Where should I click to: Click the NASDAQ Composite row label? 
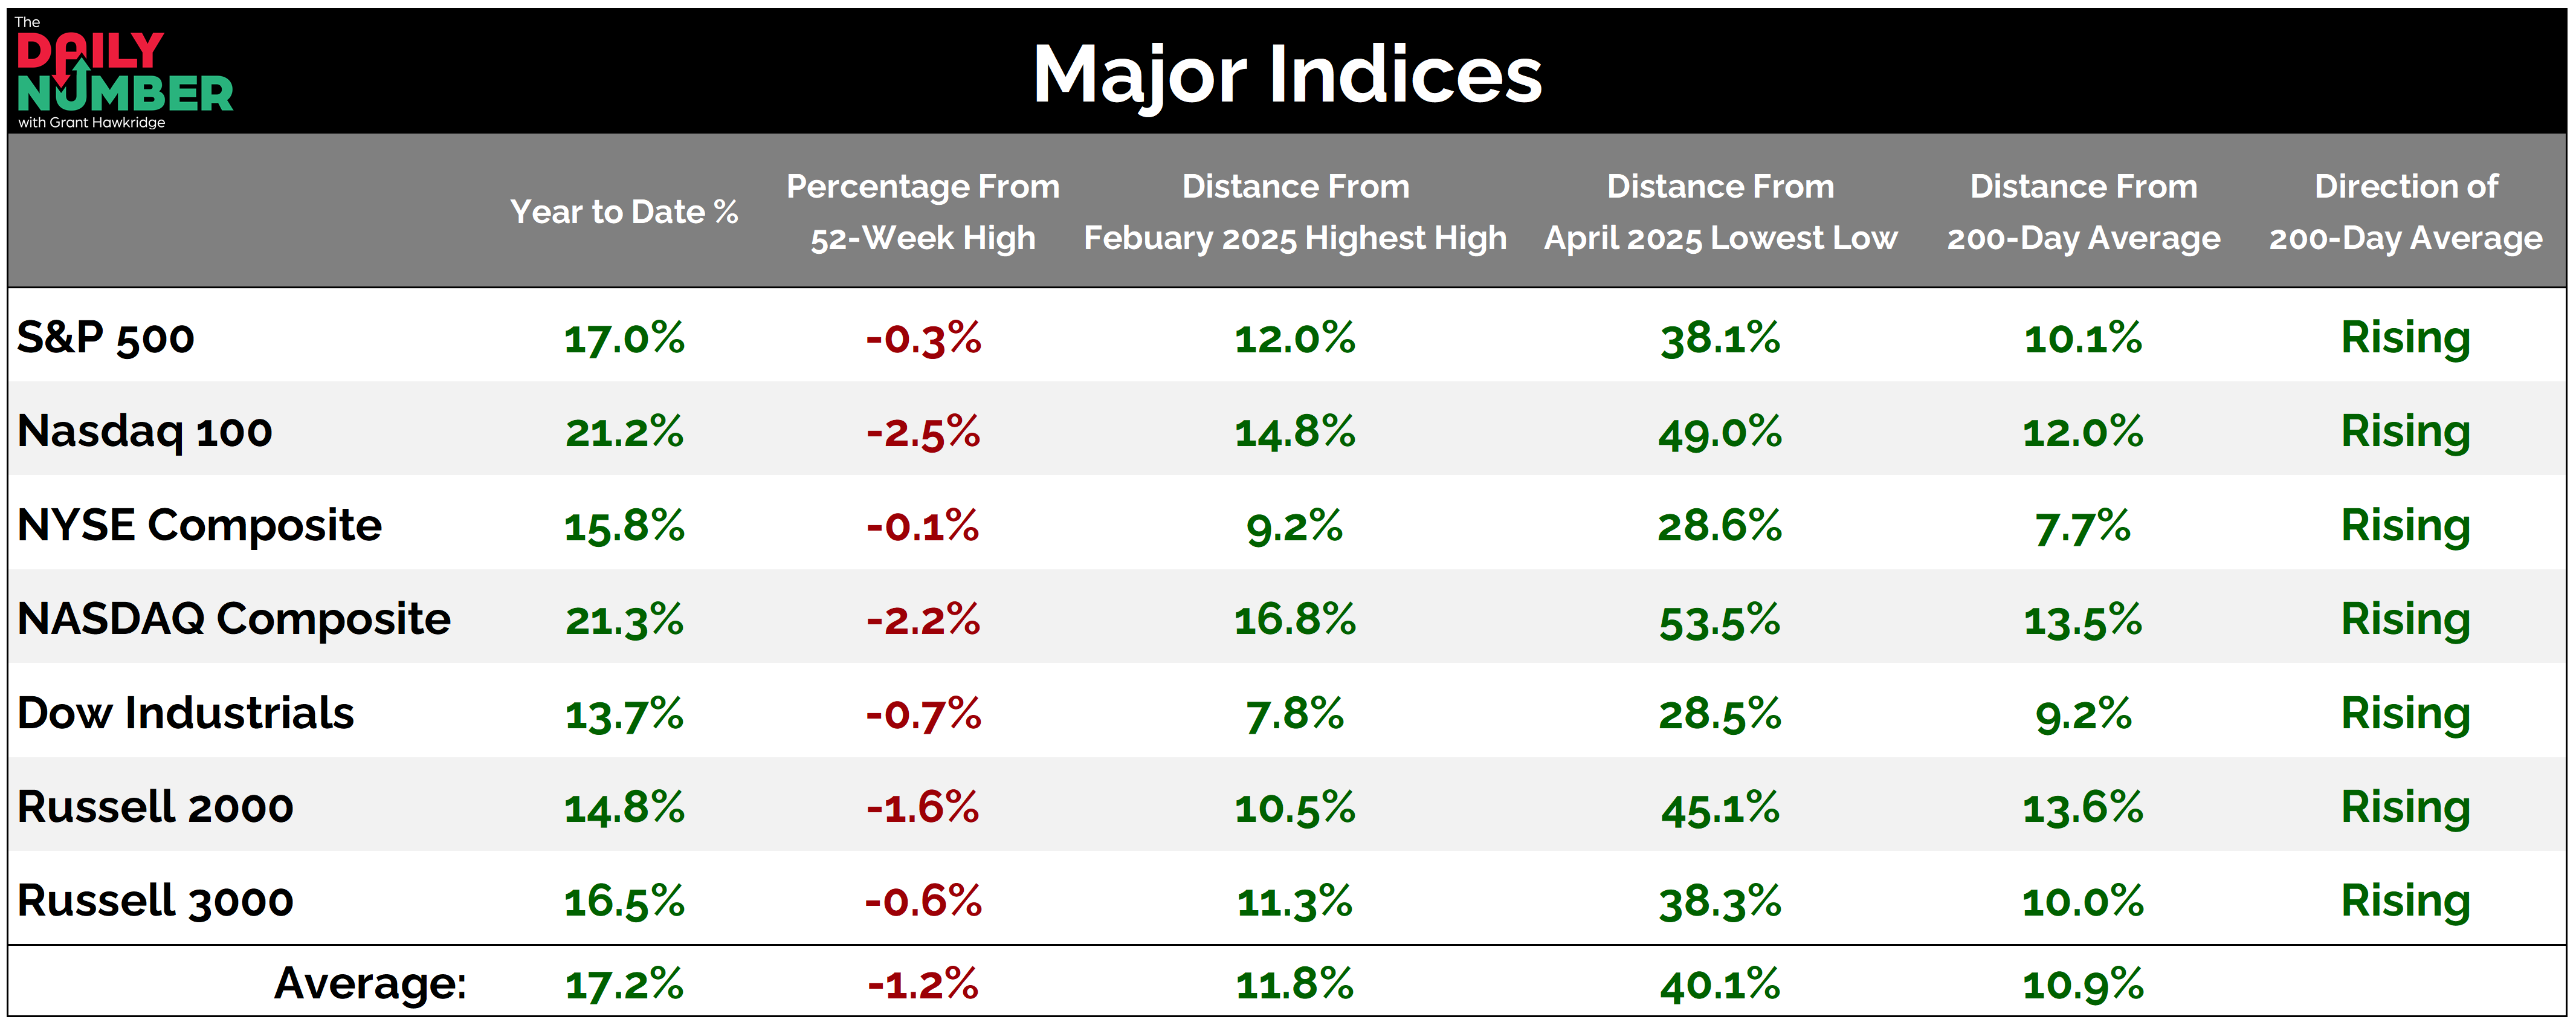tap(234, 619)
